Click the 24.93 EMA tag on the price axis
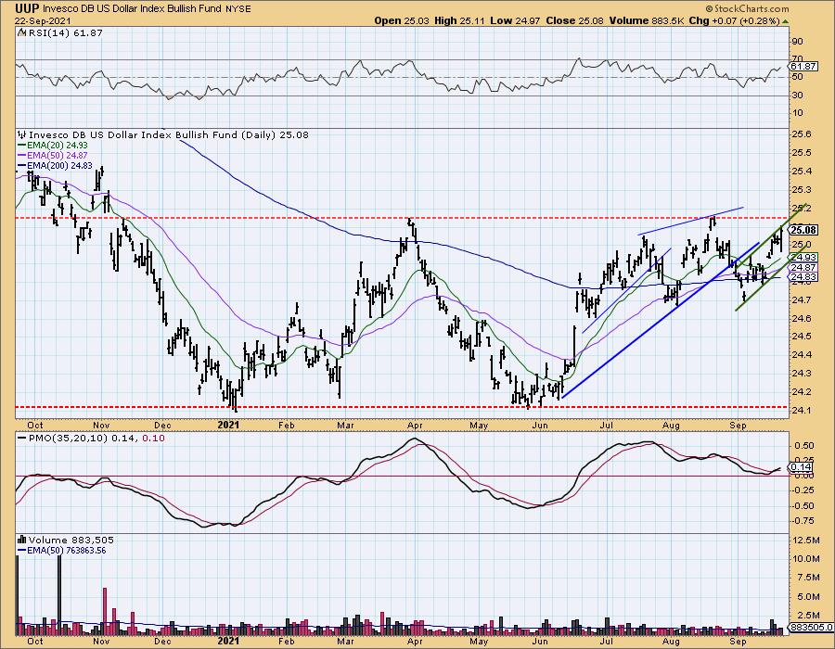Image resolution: width=835 pixels, height=649 pixels. (x=803, y=258)
